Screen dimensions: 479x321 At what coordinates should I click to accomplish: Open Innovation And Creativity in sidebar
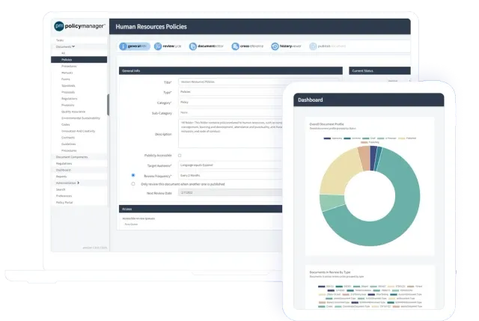click(78, 131)
